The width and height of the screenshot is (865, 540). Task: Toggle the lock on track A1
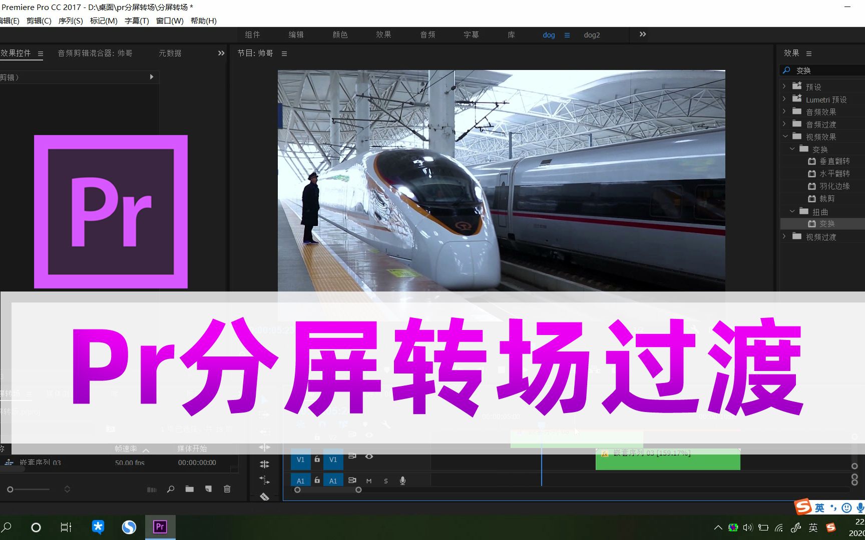tap(317, 480)
